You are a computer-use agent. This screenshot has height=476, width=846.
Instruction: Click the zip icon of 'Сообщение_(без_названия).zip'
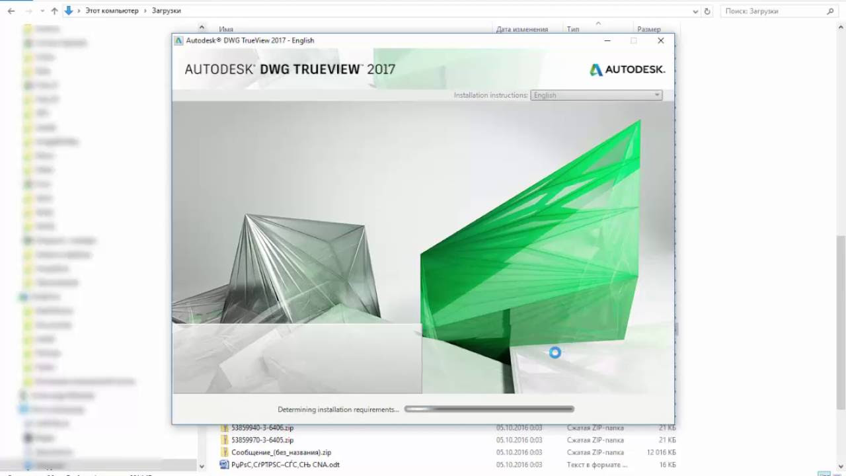(224, 452)
